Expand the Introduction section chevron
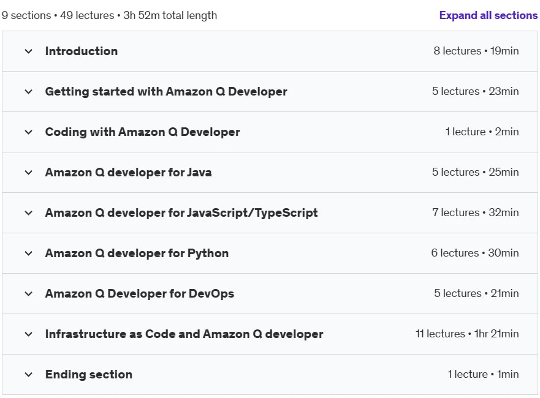 tap(29, 51)
